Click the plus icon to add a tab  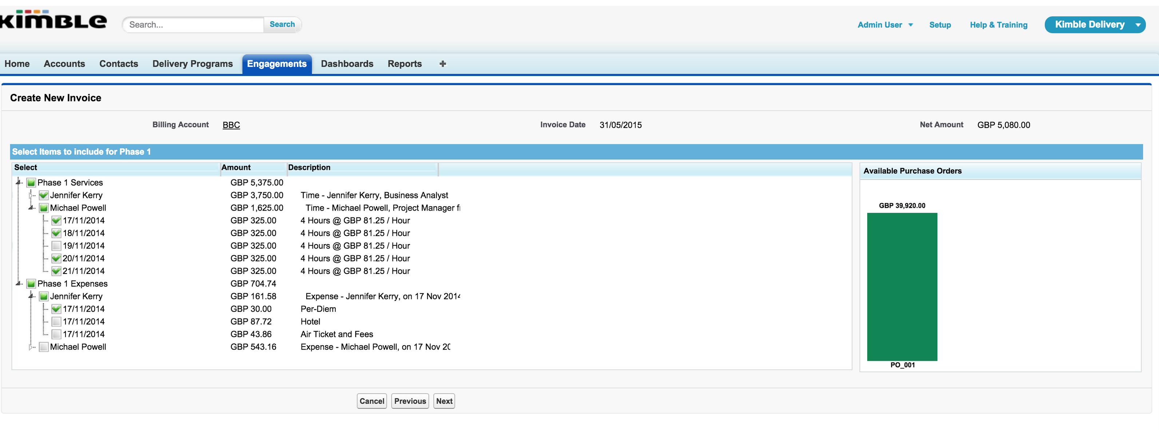pyautogui.click(x=442, y=64)
